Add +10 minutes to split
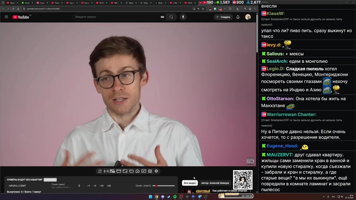 (102, 186)
